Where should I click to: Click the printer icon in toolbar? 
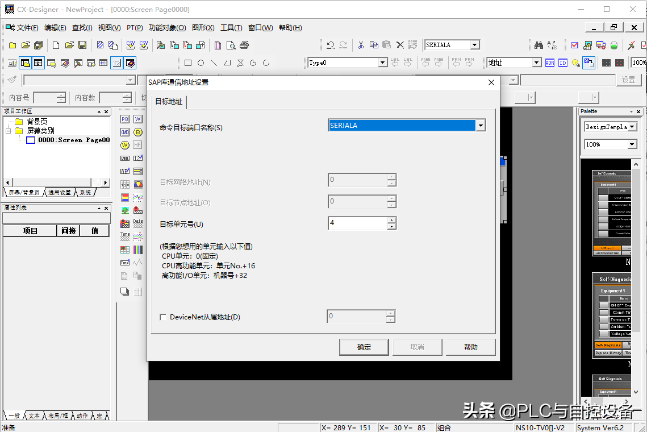[x=244, y=45]
